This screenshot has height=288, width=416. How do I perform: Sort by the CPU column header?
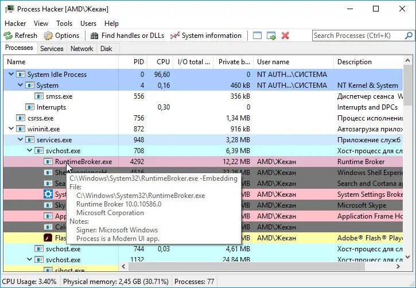point(160,62)
